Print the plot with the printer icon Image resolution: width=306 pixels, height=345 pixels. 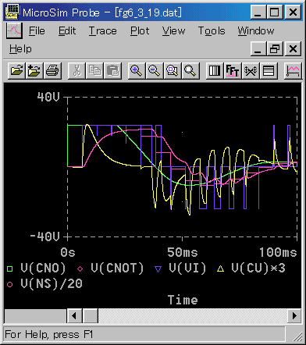click(52, 70)
